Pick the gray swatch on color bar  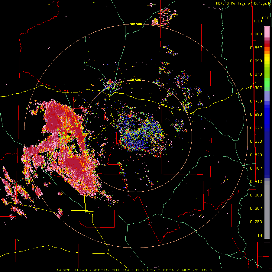pyautogui.click(x=267, y=210)
